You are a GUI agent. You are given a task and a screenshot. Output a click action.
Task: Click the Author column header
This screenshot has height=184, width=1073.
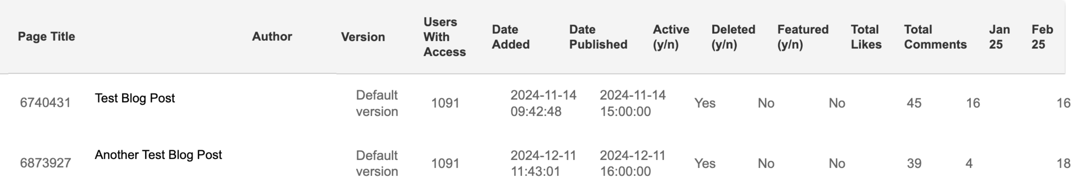tap(272, 37)
